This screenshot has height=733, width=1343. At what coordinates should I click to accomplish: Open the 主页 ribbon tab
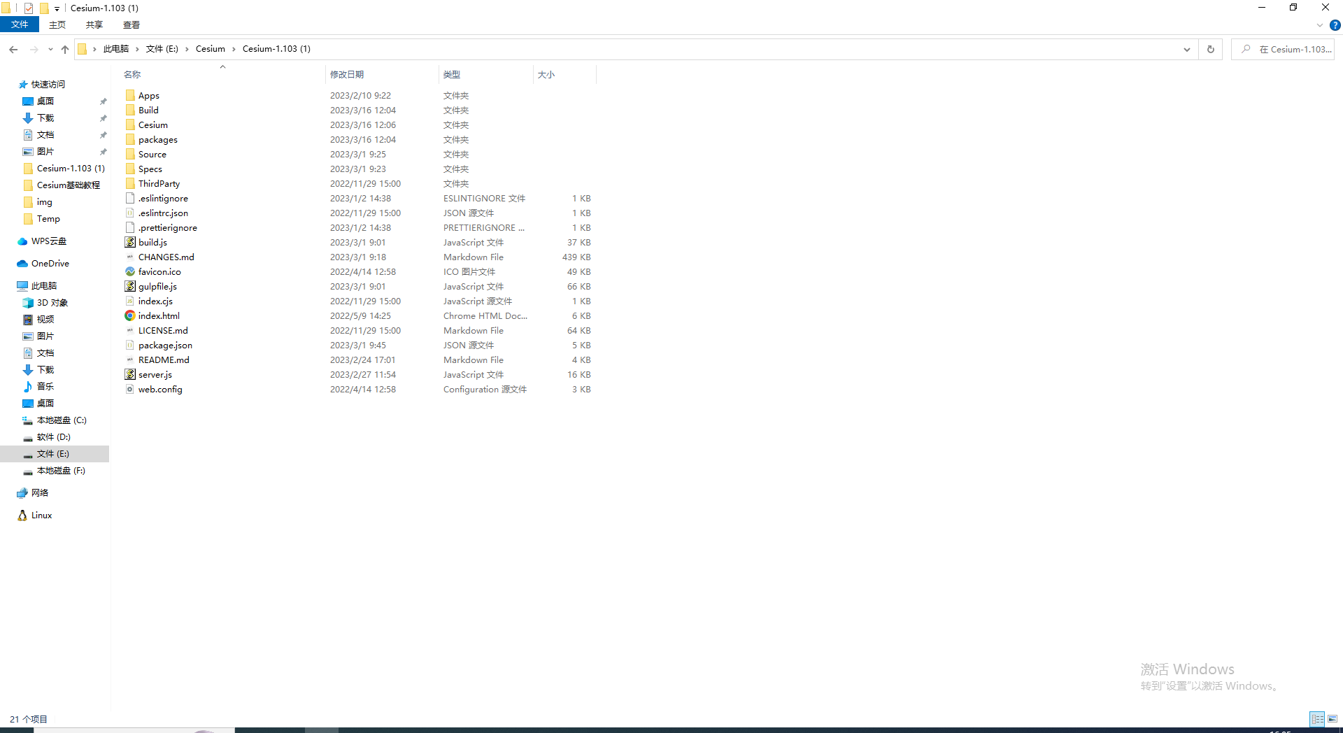[x=57, y=24]
